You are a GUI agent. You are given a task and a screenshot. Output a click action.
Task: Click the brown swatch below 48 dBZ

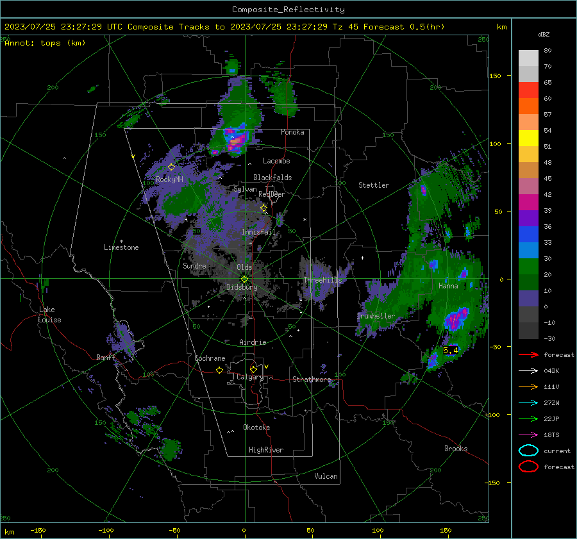[528, 170]
